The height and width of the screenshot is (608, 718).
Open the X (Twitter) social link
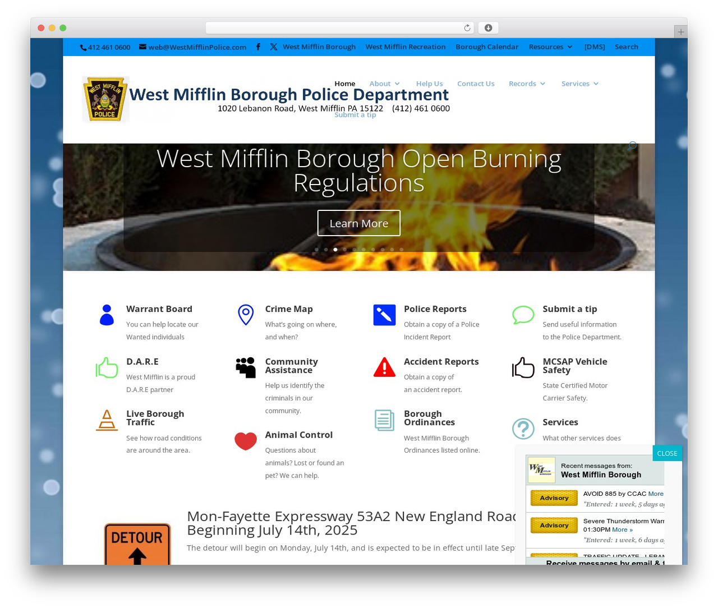coord(273,47)
